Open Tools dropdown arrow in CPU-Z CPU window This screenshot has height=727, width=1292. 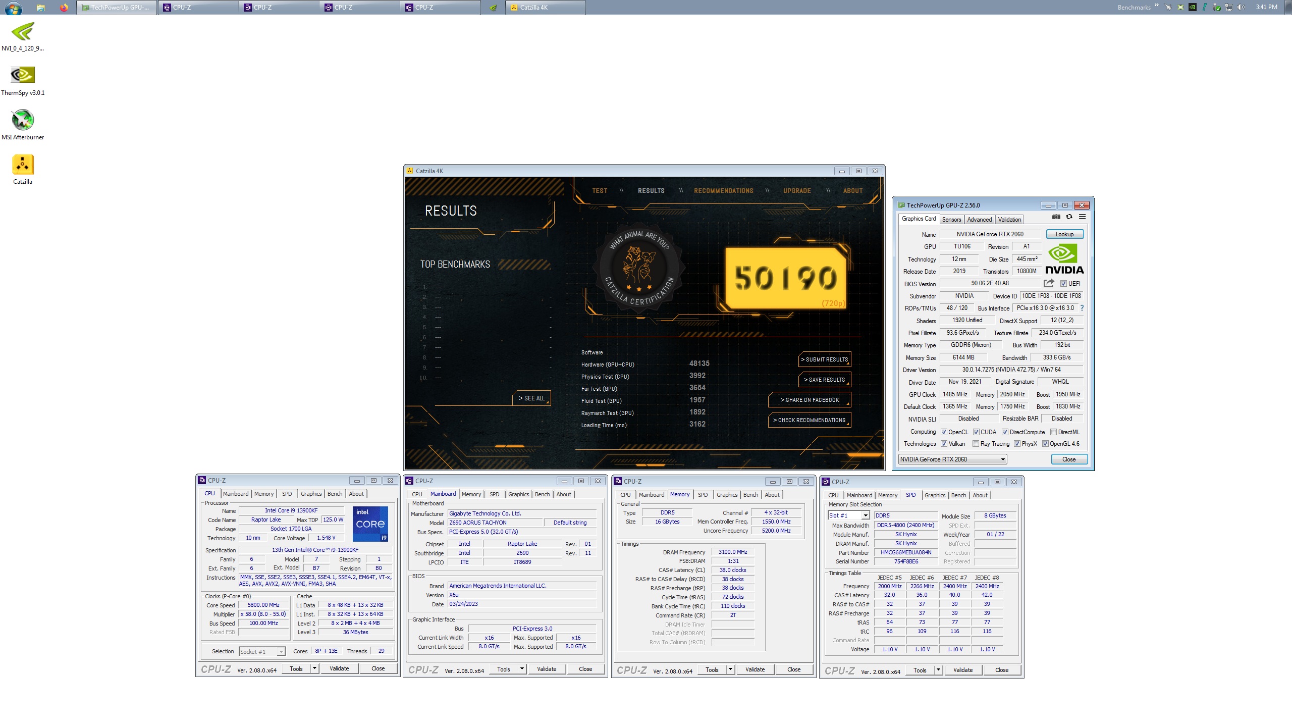tap(314, 668)
